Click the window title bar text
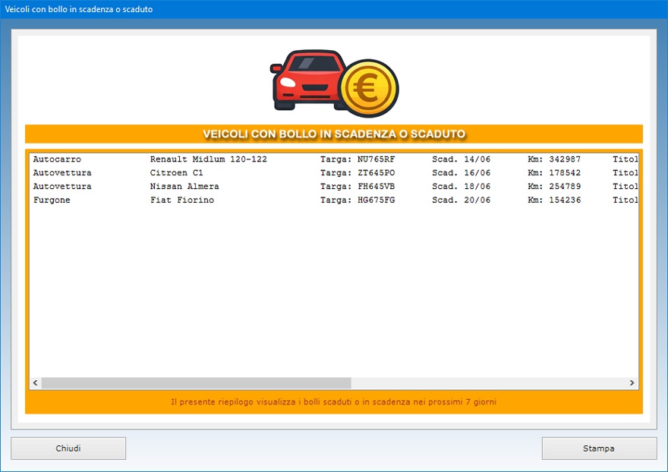This screenshot has width=668, height=472. [79, 9]
